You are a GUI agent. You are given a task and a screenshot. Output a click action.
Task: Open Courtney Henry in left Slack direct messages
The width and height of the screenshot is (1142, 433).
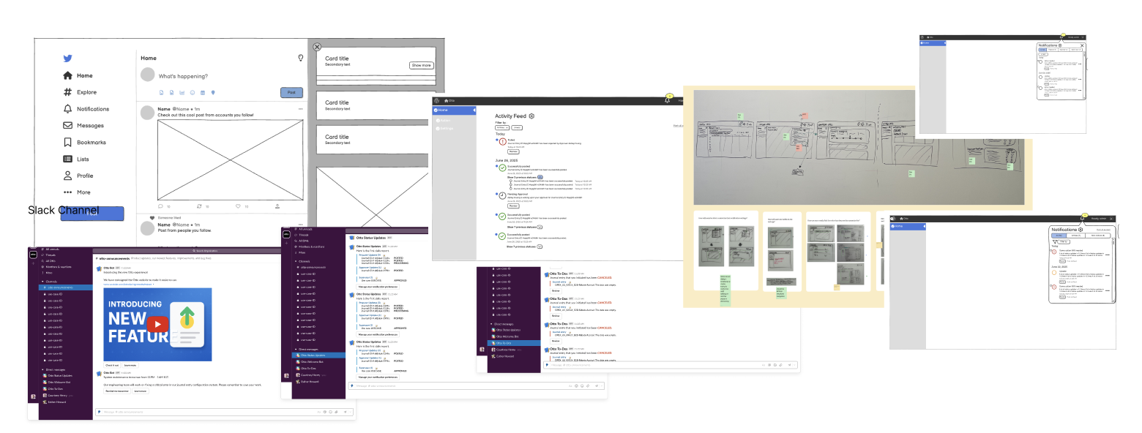pos(58,396)
